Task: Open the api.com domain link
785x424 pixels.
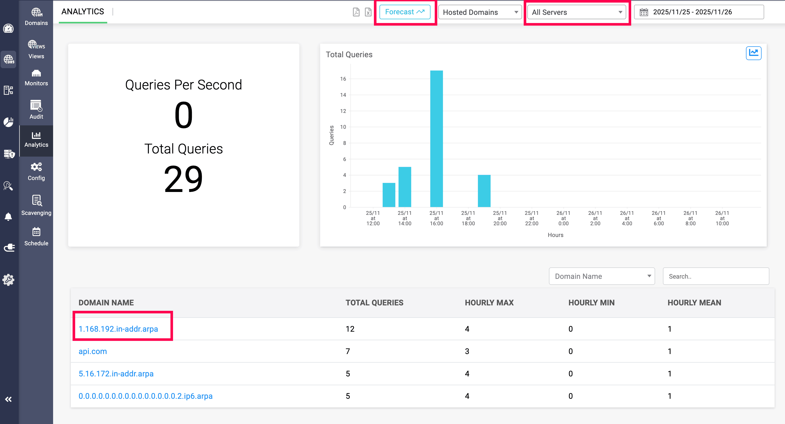Action: 93,351
